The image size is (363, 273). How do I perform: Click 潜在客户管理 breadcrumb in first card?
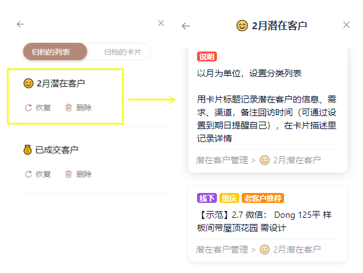(222, 160)
